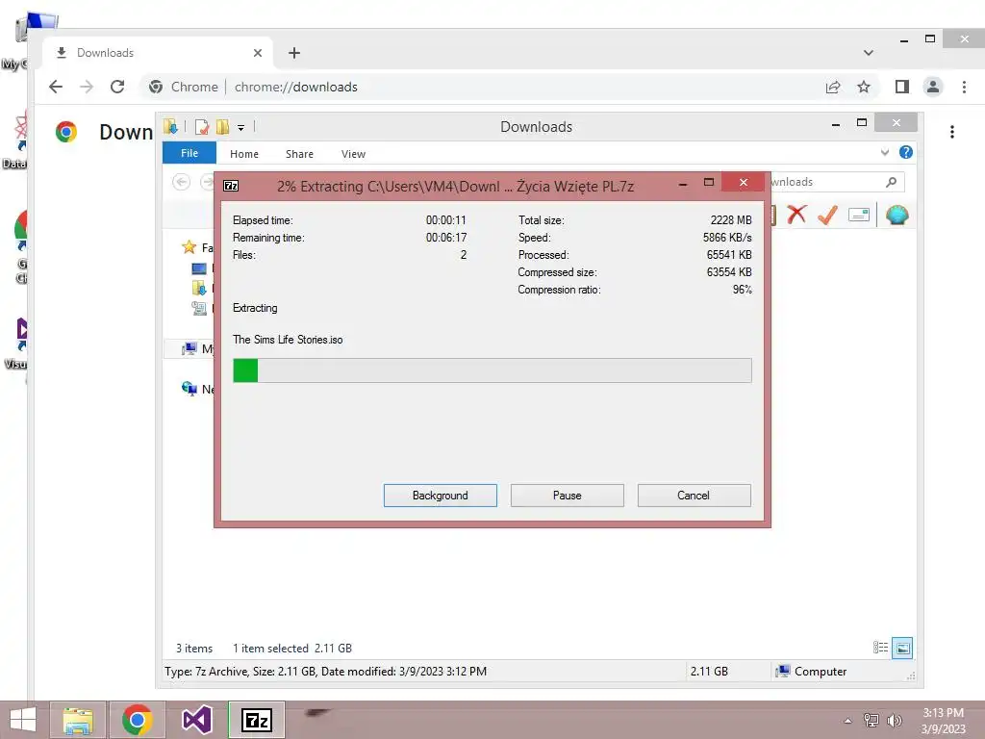Pause the 7-Zip extraction
Viewport: 985px width, 739px height.
[x=567, y=496]
